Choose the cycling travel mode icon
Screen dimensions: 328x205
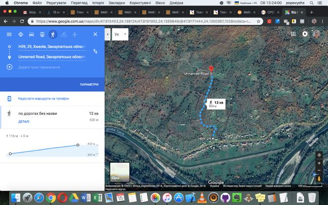64,34
